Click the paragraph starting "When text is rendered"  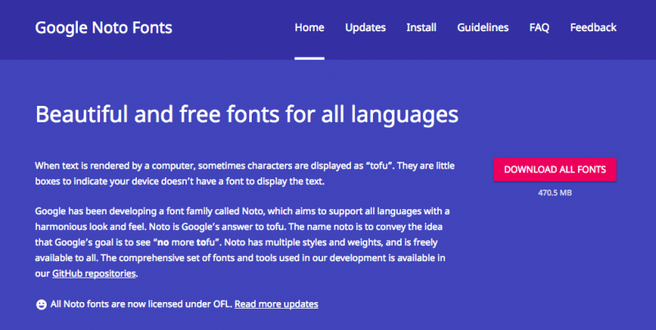[x=244, y=173]
